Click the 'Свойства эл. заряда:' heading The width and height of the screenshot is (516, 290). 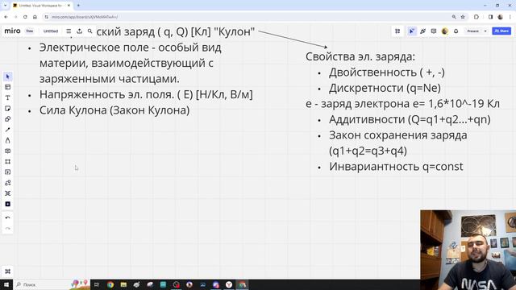pyautogui.click(x=360, y=56)
